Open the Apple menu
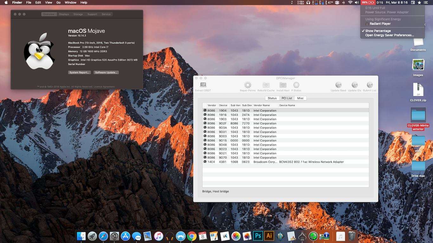 pyautogui.click(x=6, y=3)
